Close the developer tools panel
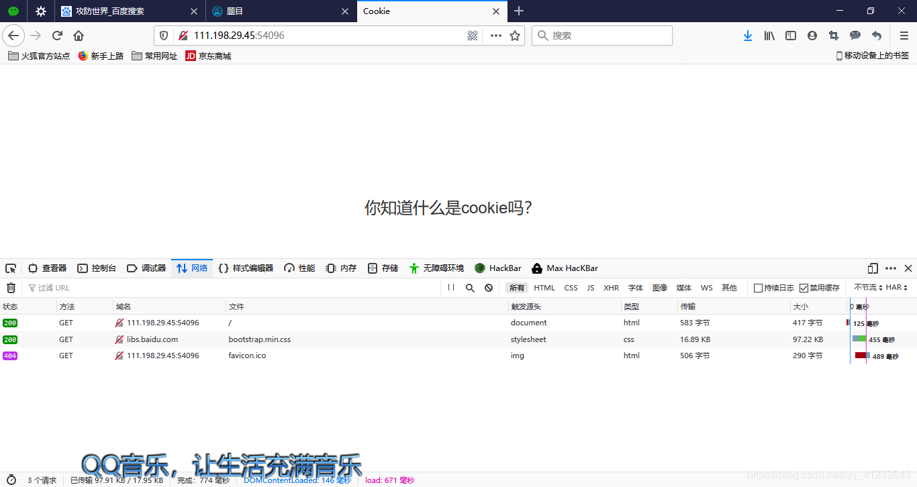Image resolution: width=917 pixels, height=487 pixels. pos(908,268)
